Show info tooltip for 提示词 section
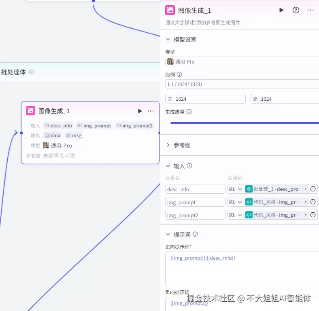The height and width of the screenshot is (311, 319). pos(195,234)
